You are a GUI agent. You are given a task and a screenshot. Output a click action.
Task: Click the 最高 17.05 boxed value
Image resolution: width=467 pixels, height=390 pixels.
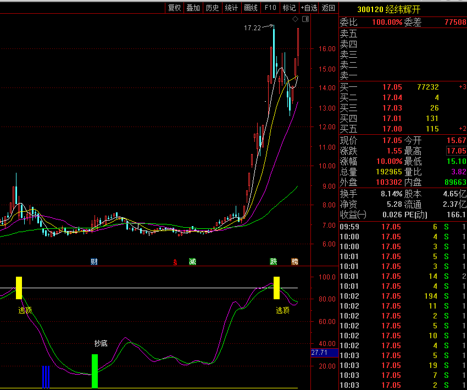[456, 151]
